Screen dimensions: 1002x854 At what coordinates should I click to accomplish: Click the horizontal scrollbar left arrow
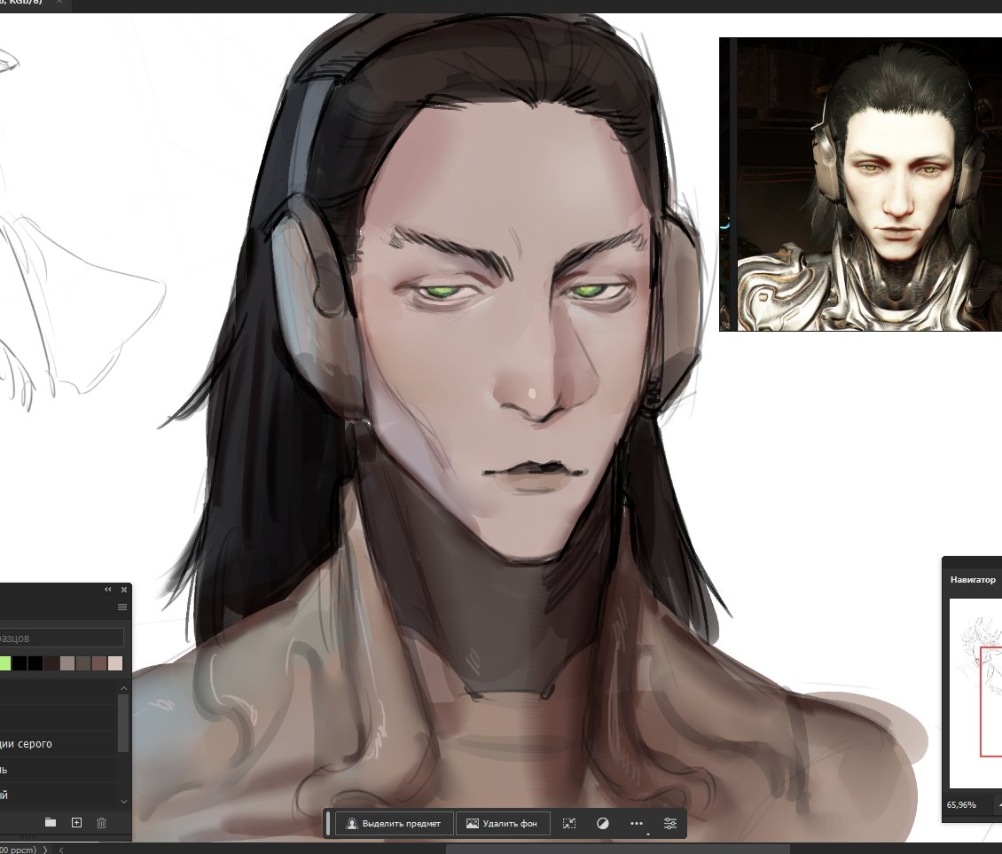tap(61, 850)
